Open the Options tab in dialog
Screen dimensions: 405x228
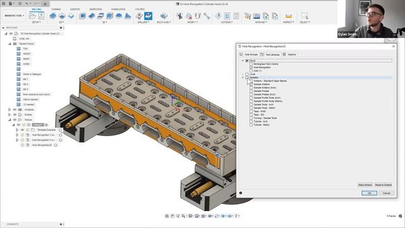289,54
